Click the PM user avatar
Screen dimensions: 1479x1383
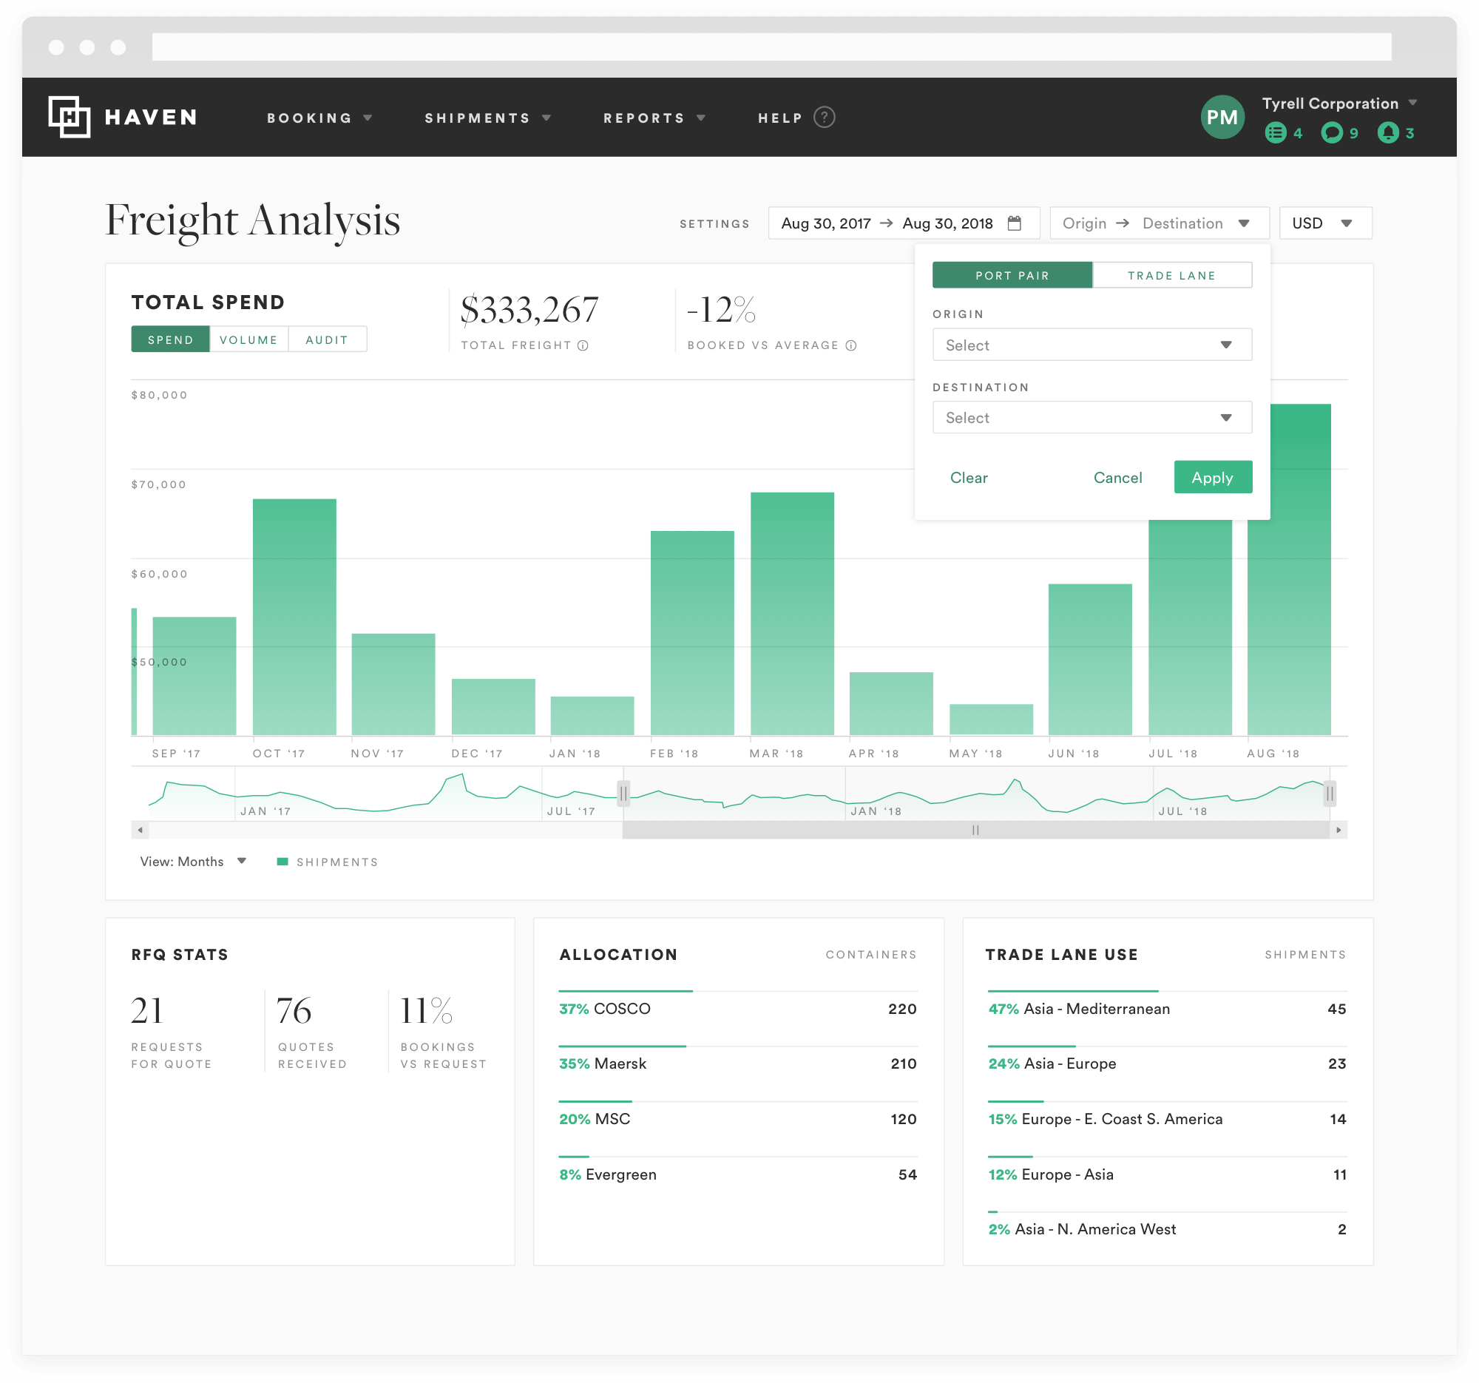[x=1222, y=117]
